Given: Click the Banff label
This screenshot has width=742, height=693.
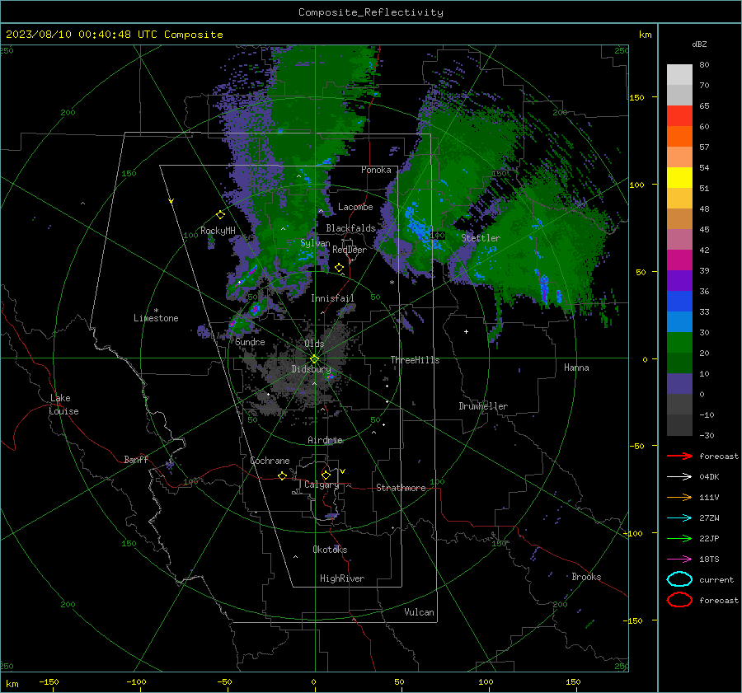Looking at the screenshot, I should coord(136,460).
